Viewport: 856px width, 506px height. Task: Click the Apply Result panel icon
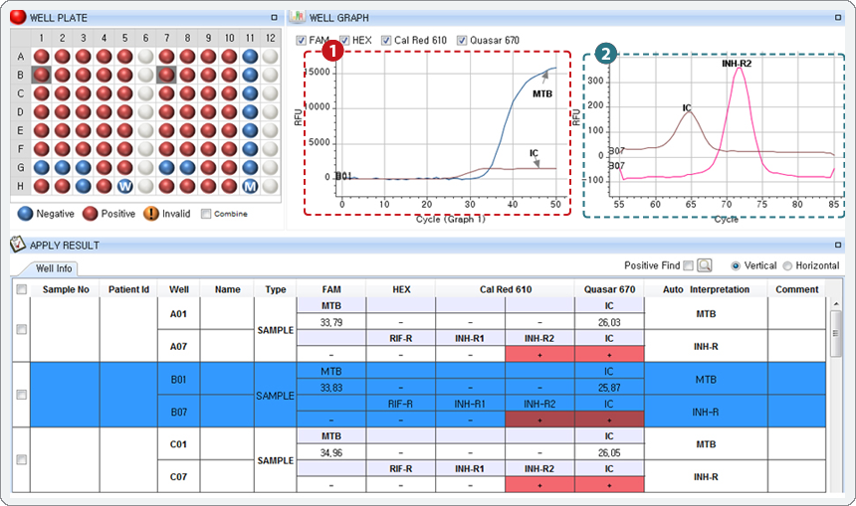tap(17, 245)
